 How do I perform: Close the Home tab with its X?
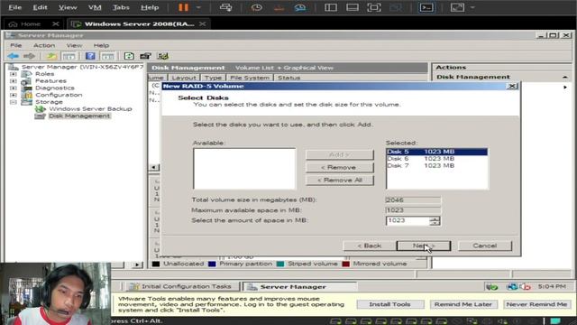[56, 24]
